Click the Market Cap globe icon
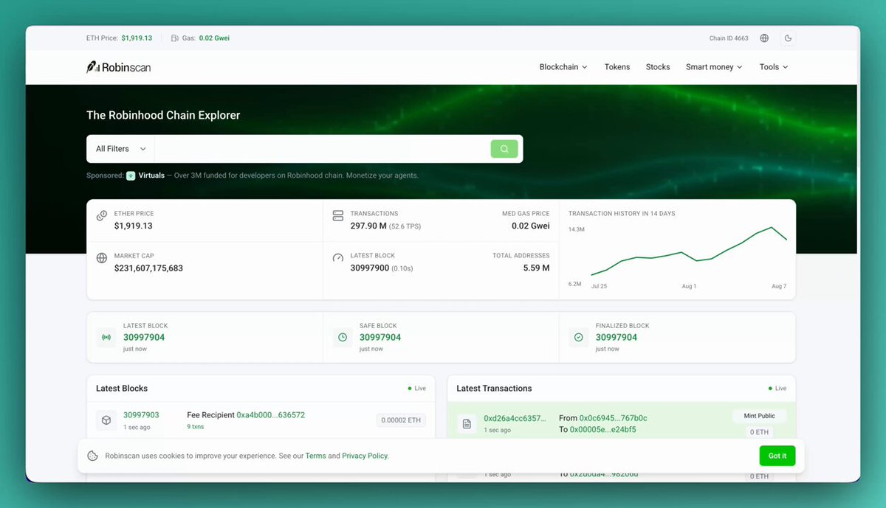Viewport: 886px width, 508px height. click(x=102, y=259)
